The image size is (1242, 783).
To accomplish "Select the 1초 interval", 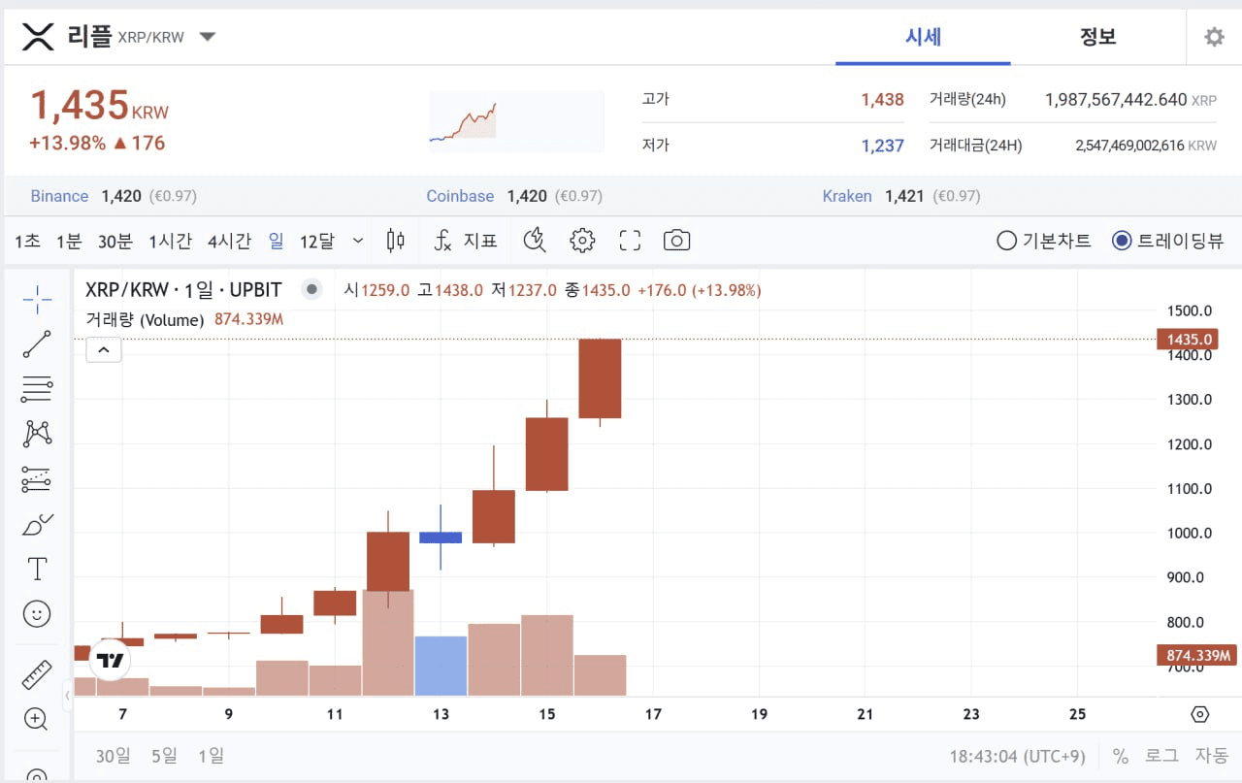I will (x=27, y=241).
